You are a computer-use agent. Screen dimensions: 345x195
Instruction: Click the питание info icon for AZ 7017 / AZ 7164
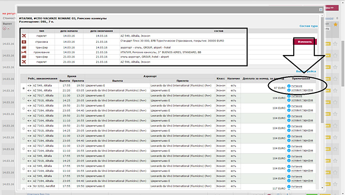[x=289, y=146]
